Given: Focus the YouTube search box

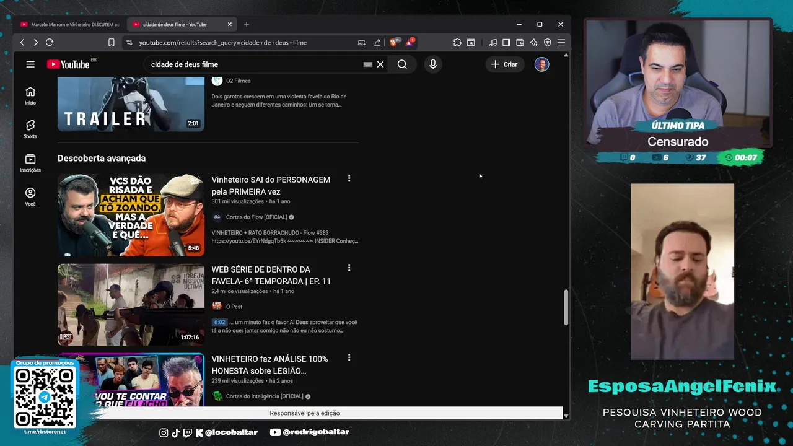Looking at the screenshot, I should click(x=254, y=64).
